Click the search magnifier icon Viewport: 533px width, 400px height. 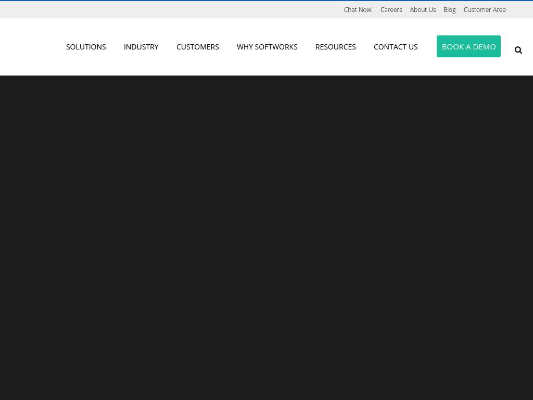518,50
